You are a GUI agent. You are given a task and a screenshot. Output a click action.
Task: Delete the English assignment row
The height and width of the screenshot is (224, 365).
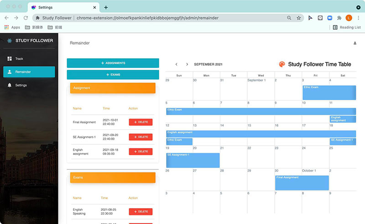pos(141,152)
